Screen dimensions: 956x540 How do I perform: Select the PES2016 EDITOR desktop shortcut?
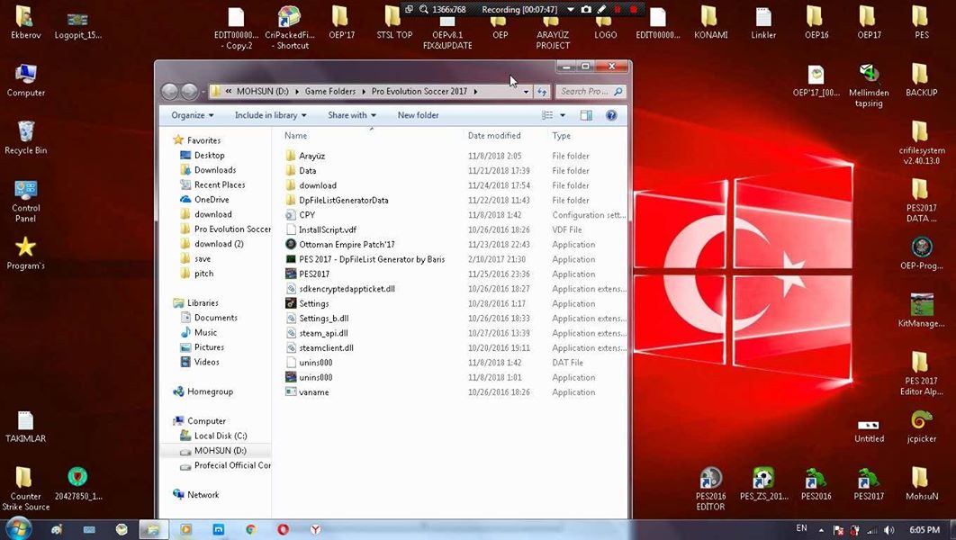[710, 489]
